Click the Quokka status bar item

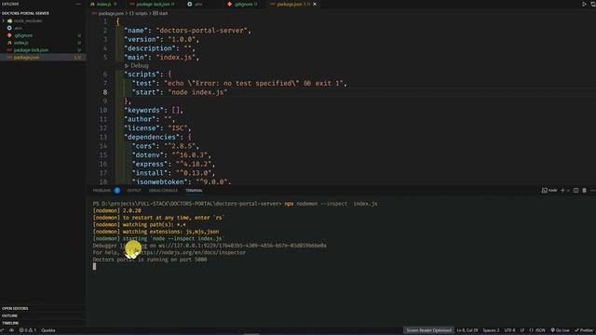coord(48,330)
